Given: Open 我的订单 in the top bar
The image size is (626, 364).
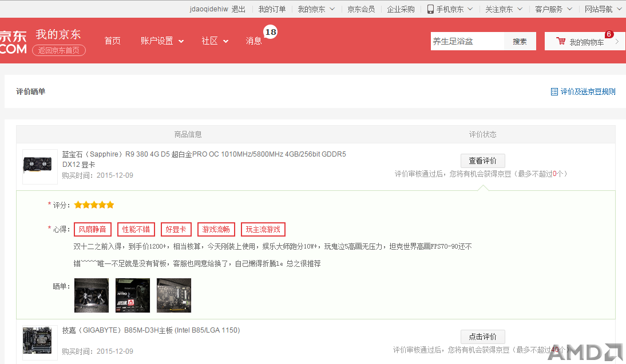Looking at the screenshot, I should [272, 9].
